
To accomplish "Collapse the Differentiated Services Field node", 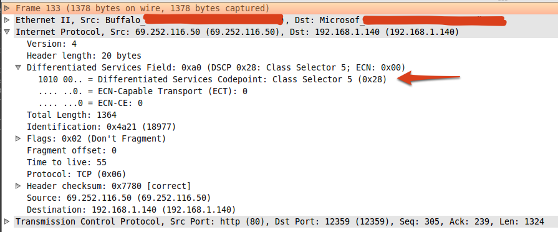I will point(18,67).
